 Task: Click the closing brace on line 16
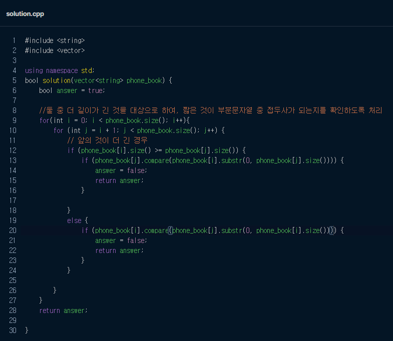pyautogui.click(x=83, y=190)
